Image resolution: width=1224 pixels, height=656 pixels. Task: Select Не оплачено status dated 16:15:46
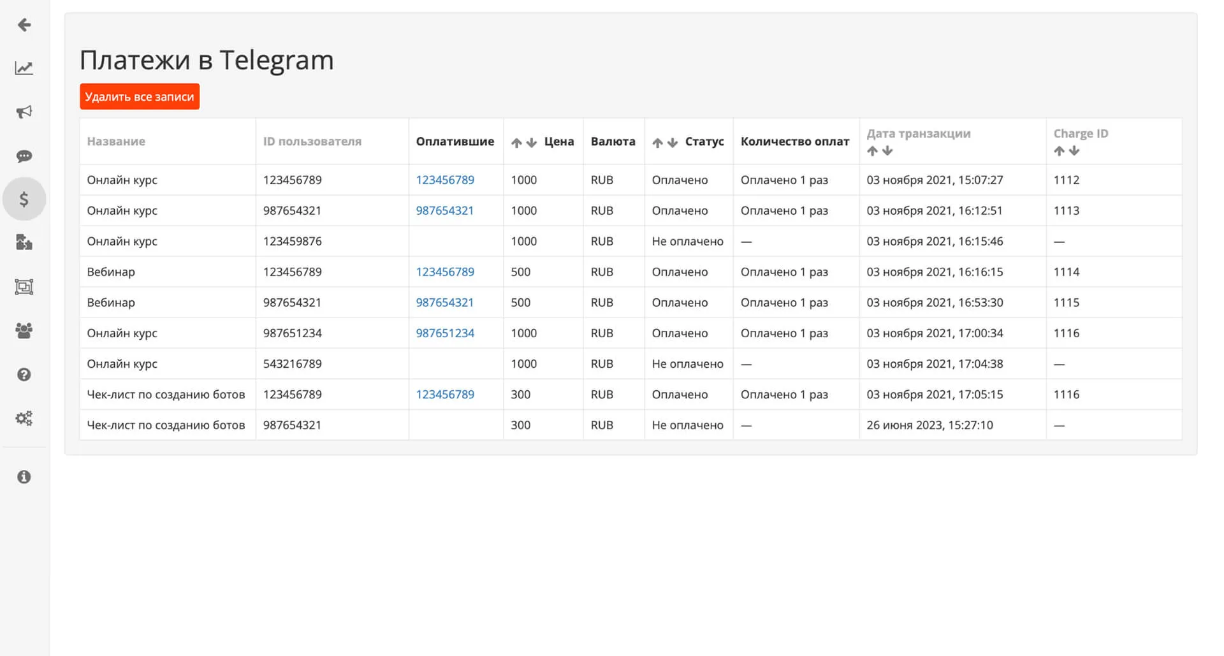[688, 242]
